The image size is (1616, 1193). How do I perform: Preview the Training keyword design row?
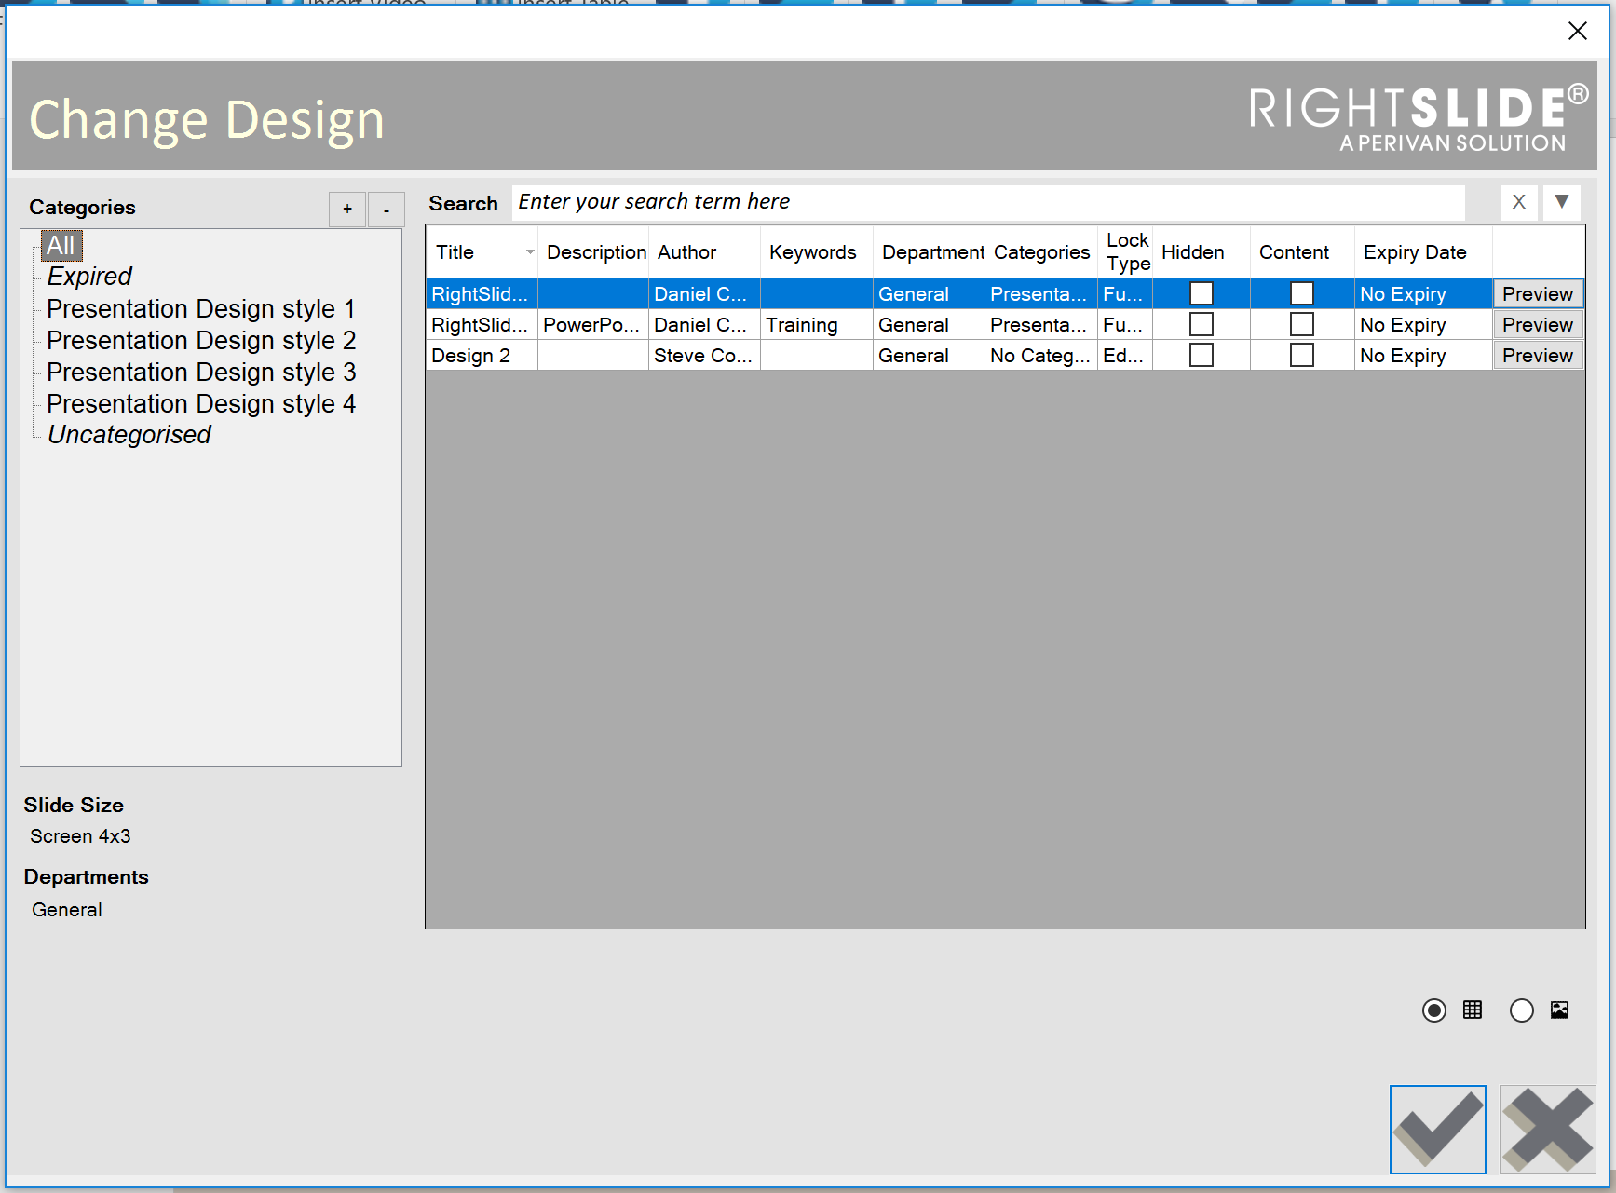[x=1538, y=324]
